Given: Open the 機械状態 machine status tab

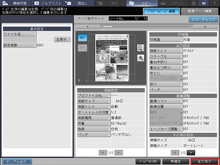Looking at the screenshot, I should tap(15, 3).
